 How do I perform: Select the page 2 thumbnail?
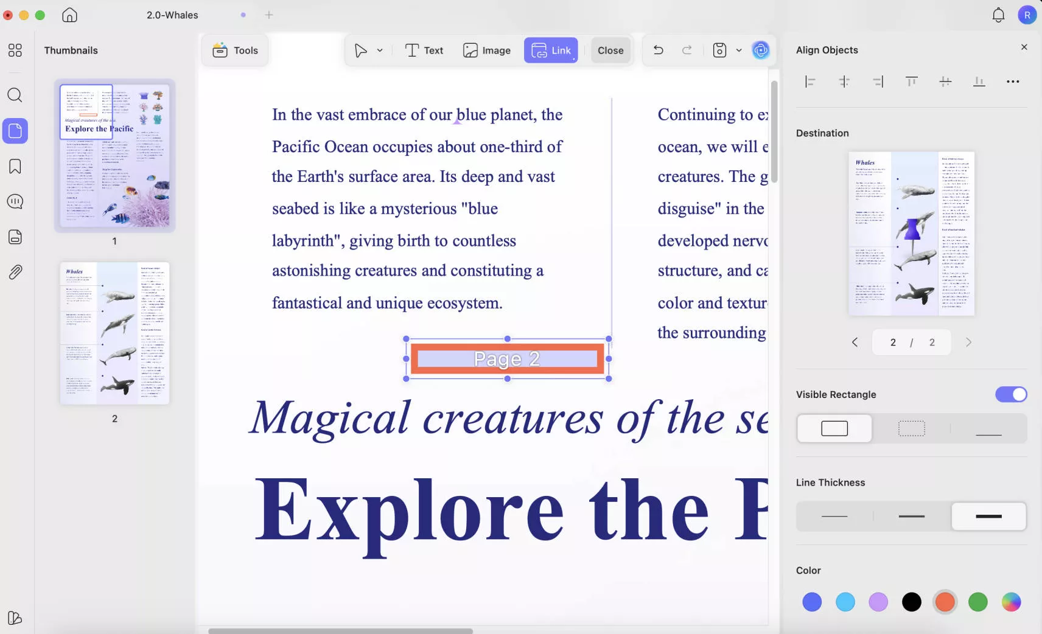pyautogui.click(x=114, y=333)
